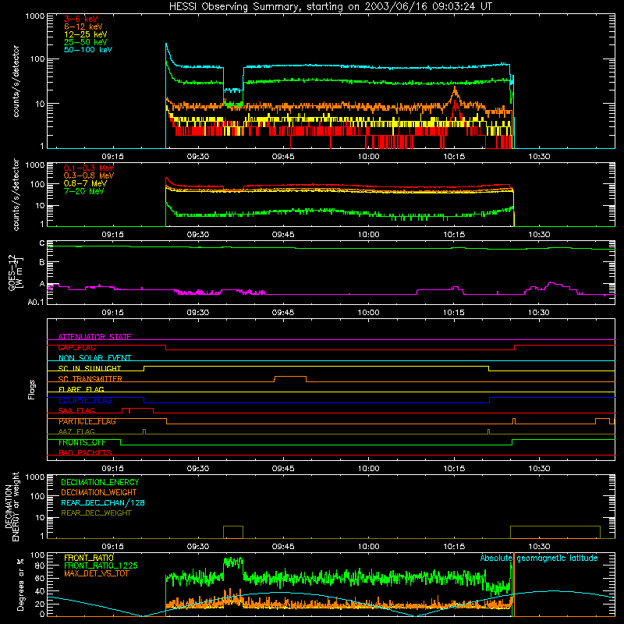Select the 25-50 keV legend label
The image size is (624, 624).
pyautogui.click(x=86, y=42)
